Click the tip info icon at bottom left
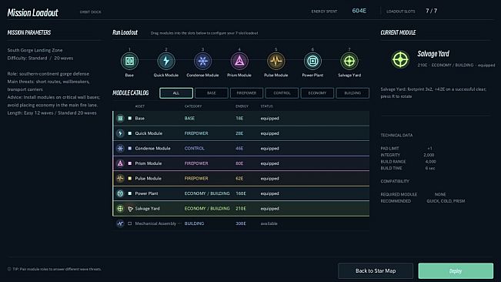Viewport: 501px width, 282px height. (9, 269)
